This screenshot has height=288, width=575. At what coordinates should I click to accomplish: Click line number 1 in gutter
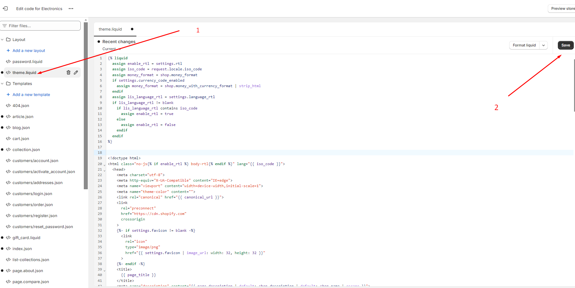pos(101,58)
